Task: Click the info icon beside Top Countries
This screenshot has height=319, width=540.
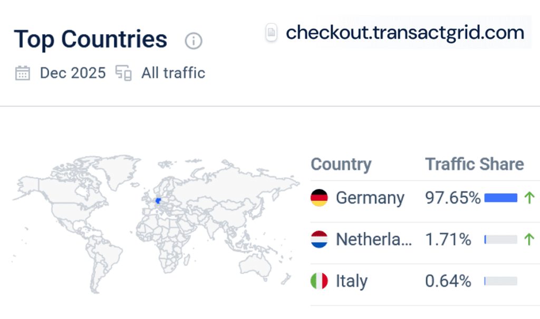Action: click(x=194, y=41)
